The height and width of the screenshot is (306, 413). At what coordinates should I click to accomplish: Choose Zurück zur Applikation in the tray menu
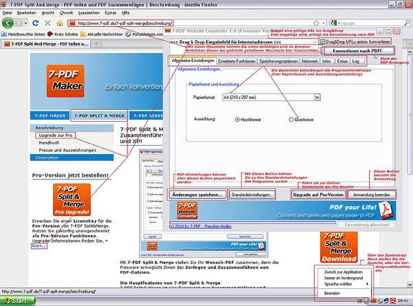tap(343, 272)
